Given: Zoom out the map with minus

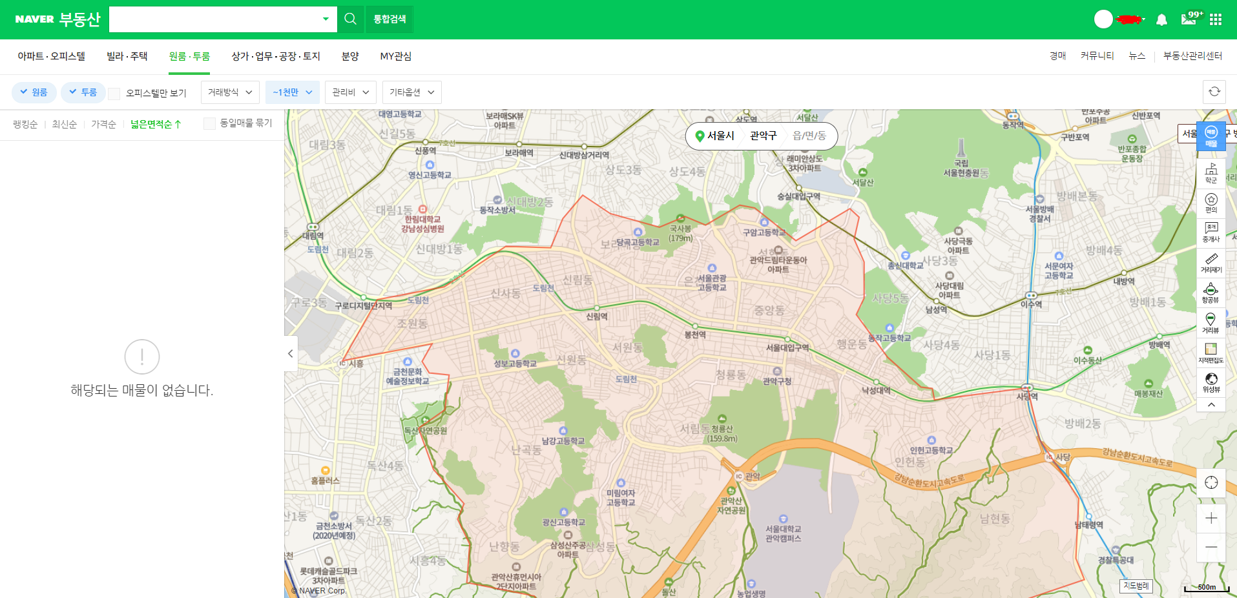Looking at the screenshot, I should coord(1211,548).
